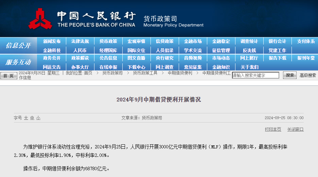Click the 搜索 search button

point(289,75)
